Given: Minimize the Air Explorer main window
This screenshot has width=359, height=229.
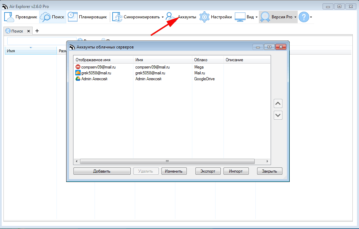Looking at the screenshot, I should click(328, 6).
